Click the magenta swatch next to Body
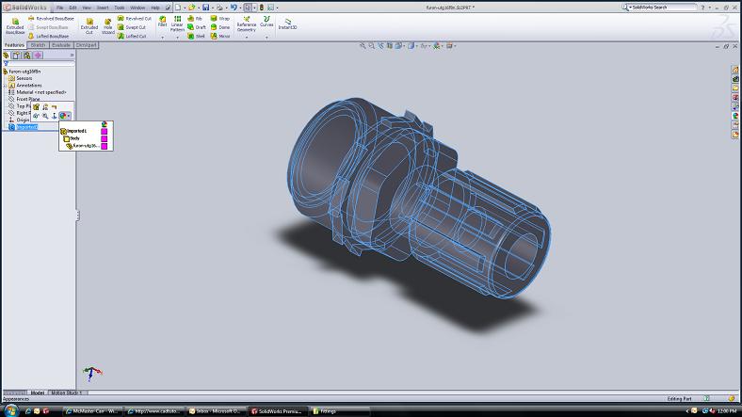Image resolution: width=742 pixels, height=417 pixels. [x=105, y=138]
